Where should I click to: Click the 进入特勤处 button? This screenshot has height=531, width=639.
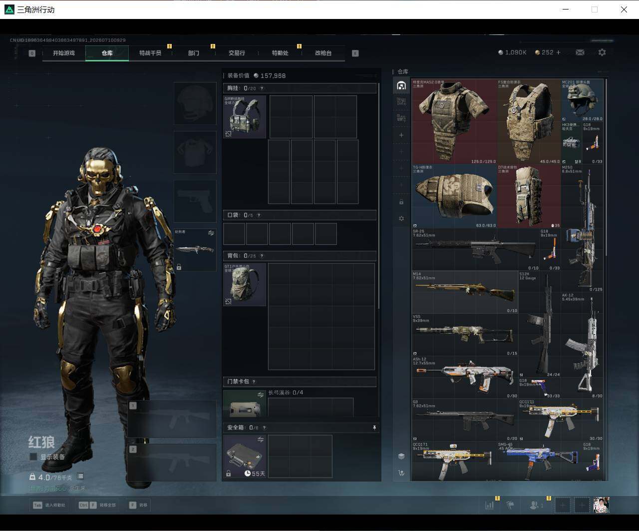click(x=49, y=505)
